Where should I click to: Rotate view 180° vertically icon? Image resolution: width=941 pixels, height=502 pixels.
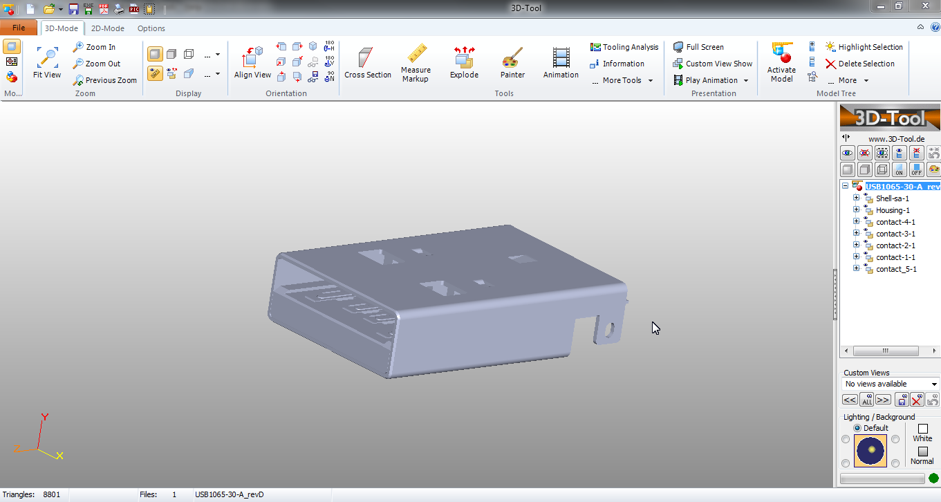(329, 62)
